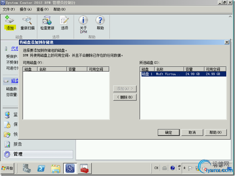The height and width of the screenshot is (176, 235).
Task: Show hidden tray icons arrow
Action: click(x=184, y=168)
